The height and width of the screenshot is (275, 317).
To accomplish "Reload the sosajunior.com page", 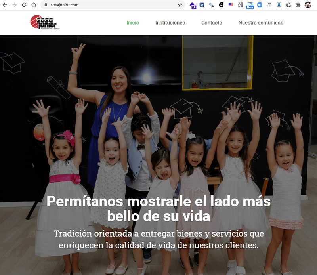I will [x=24, y=5].
